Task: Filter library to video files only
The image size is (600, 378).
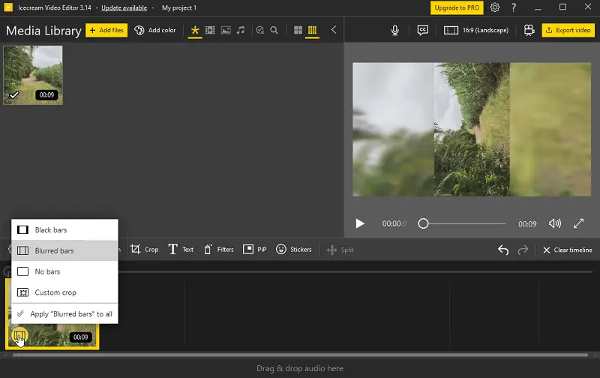Action: [x=210, y=30]
